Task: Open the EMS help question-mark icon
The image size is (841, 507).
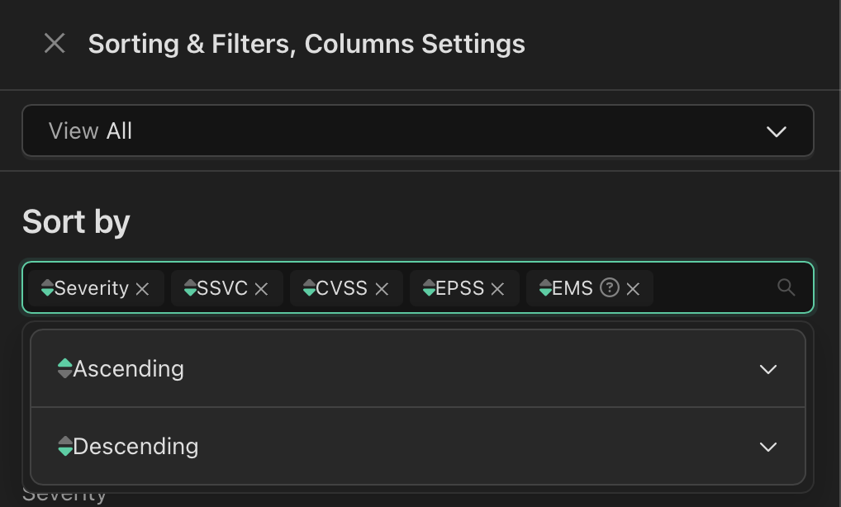Action: (x=609, y=288)
